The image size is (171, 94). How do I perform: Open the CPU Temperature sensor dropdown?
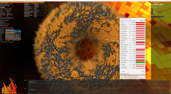coord(130,66)
